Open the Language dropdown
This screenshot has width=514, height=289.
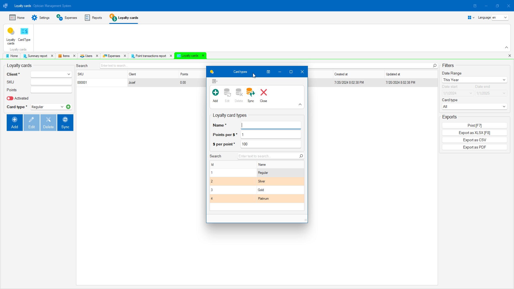500,17
